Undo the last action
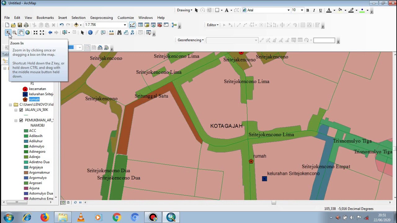 pos(61,25)
